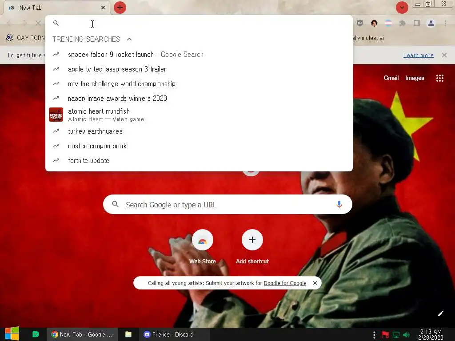Click the magnifier icon in the Google search box
The image size is (455, 341).
(115, 204)
